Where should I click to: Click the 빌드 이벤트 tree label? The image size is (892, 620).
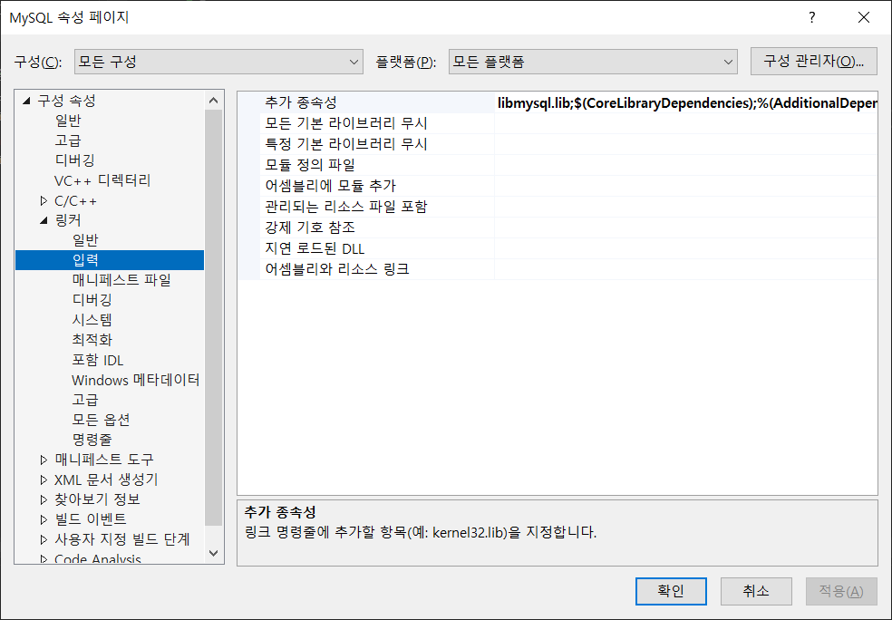(91, 519)
